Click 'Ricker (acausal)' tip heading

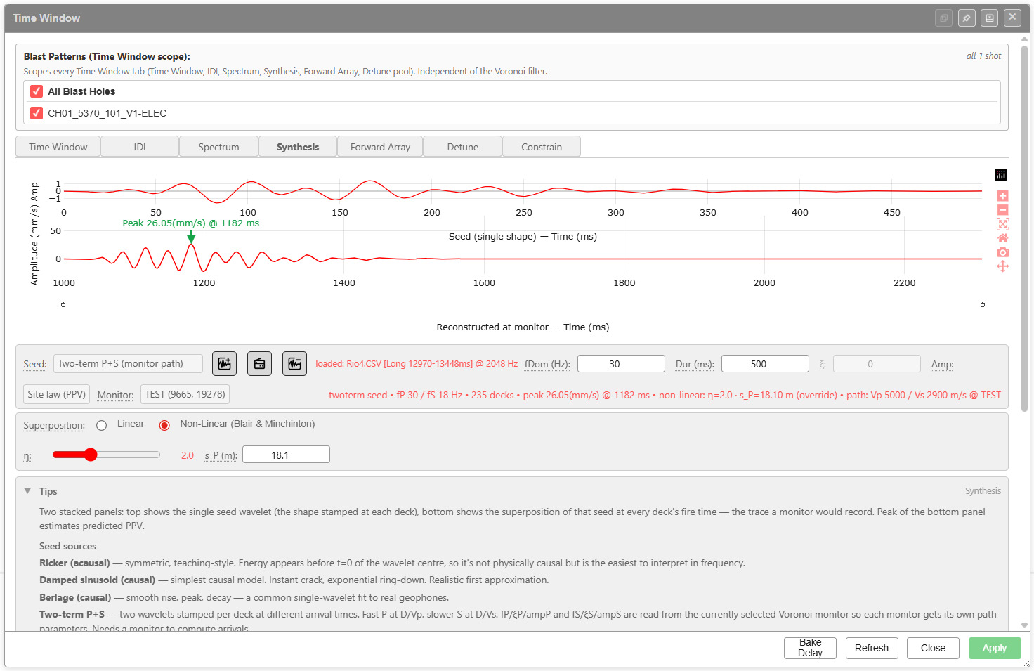click(74, 563)
